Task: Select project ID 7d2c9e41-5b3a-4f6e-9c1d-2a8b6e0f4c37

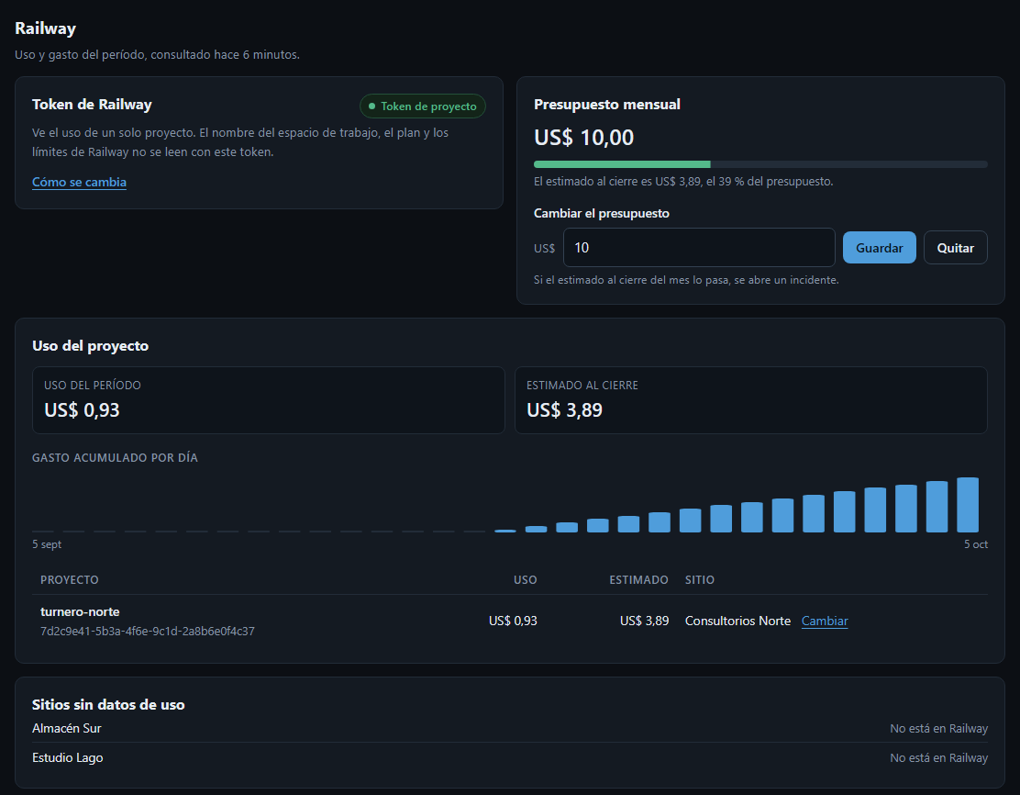Action: pos(148,631)
